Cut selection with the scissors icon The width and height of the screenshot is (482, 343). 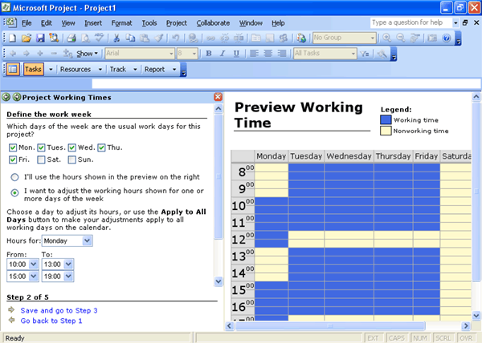116,38
